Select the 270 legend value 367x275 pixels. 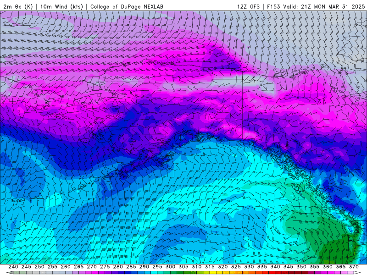click(92, 267)
